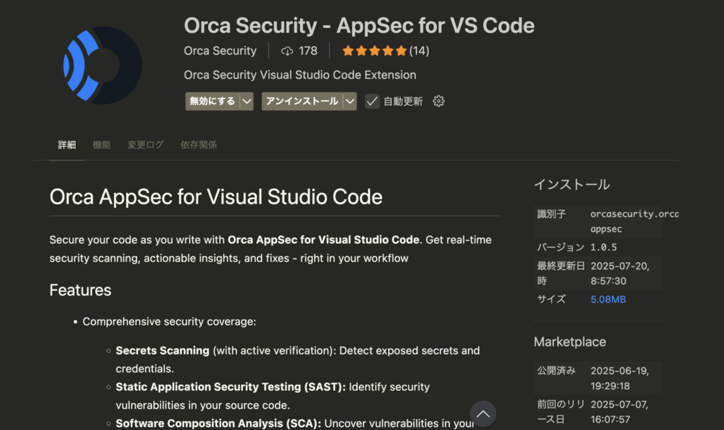The height and width of the screenshot is (430, 724).
Task: Click the 無効にする button
Action: pos(212,101)
